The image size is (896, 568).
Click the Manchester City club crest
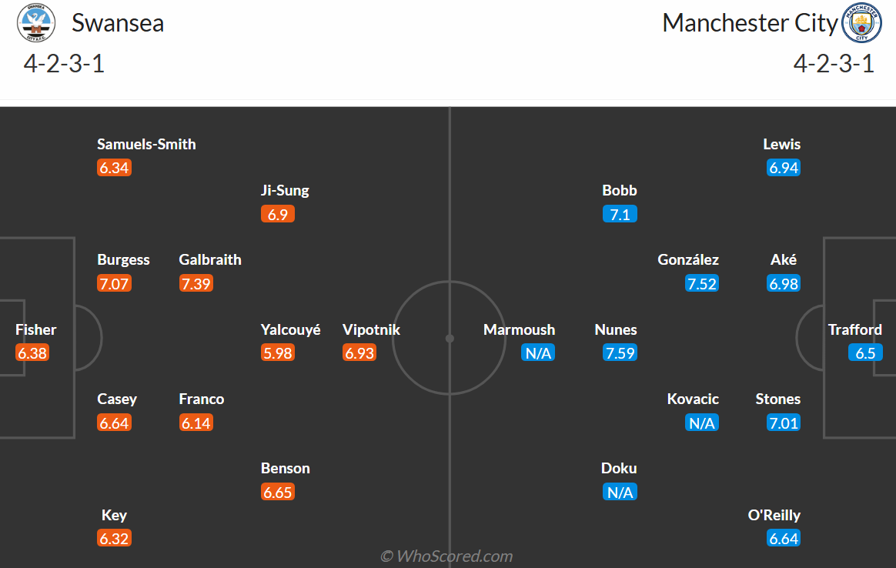[x=861, y=23]
